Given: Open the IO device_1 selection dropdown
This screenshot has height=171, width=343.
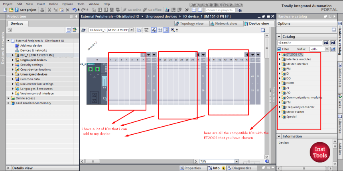Looking at the screenshot, I should pyautogui.click(x=132, y=30).
